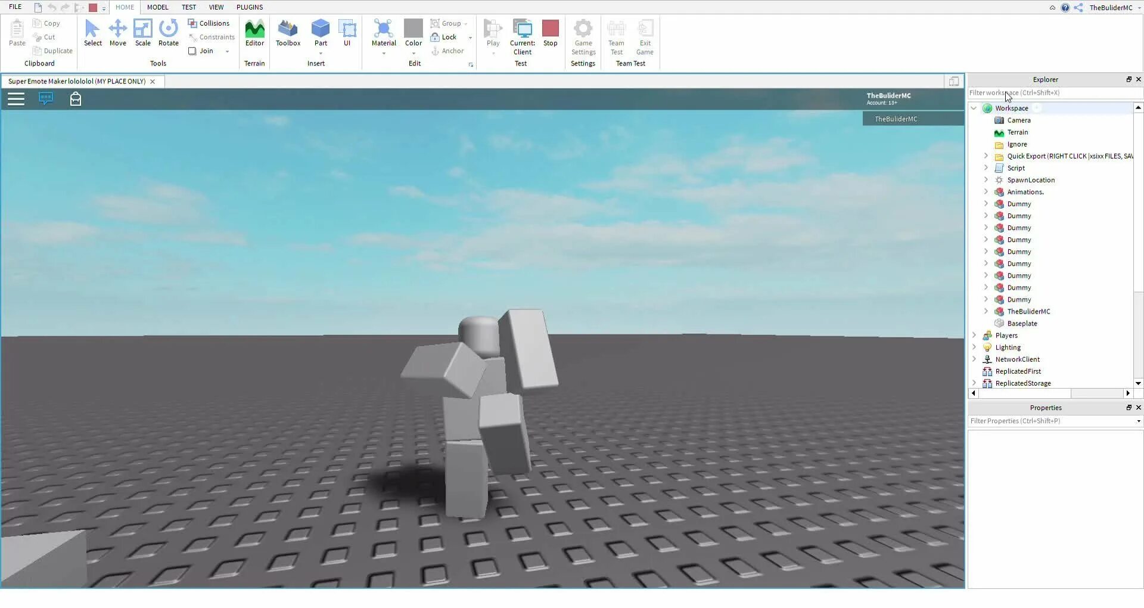
Task: Select the Ignore folder in Explorer
Action: coord(1016,144)
